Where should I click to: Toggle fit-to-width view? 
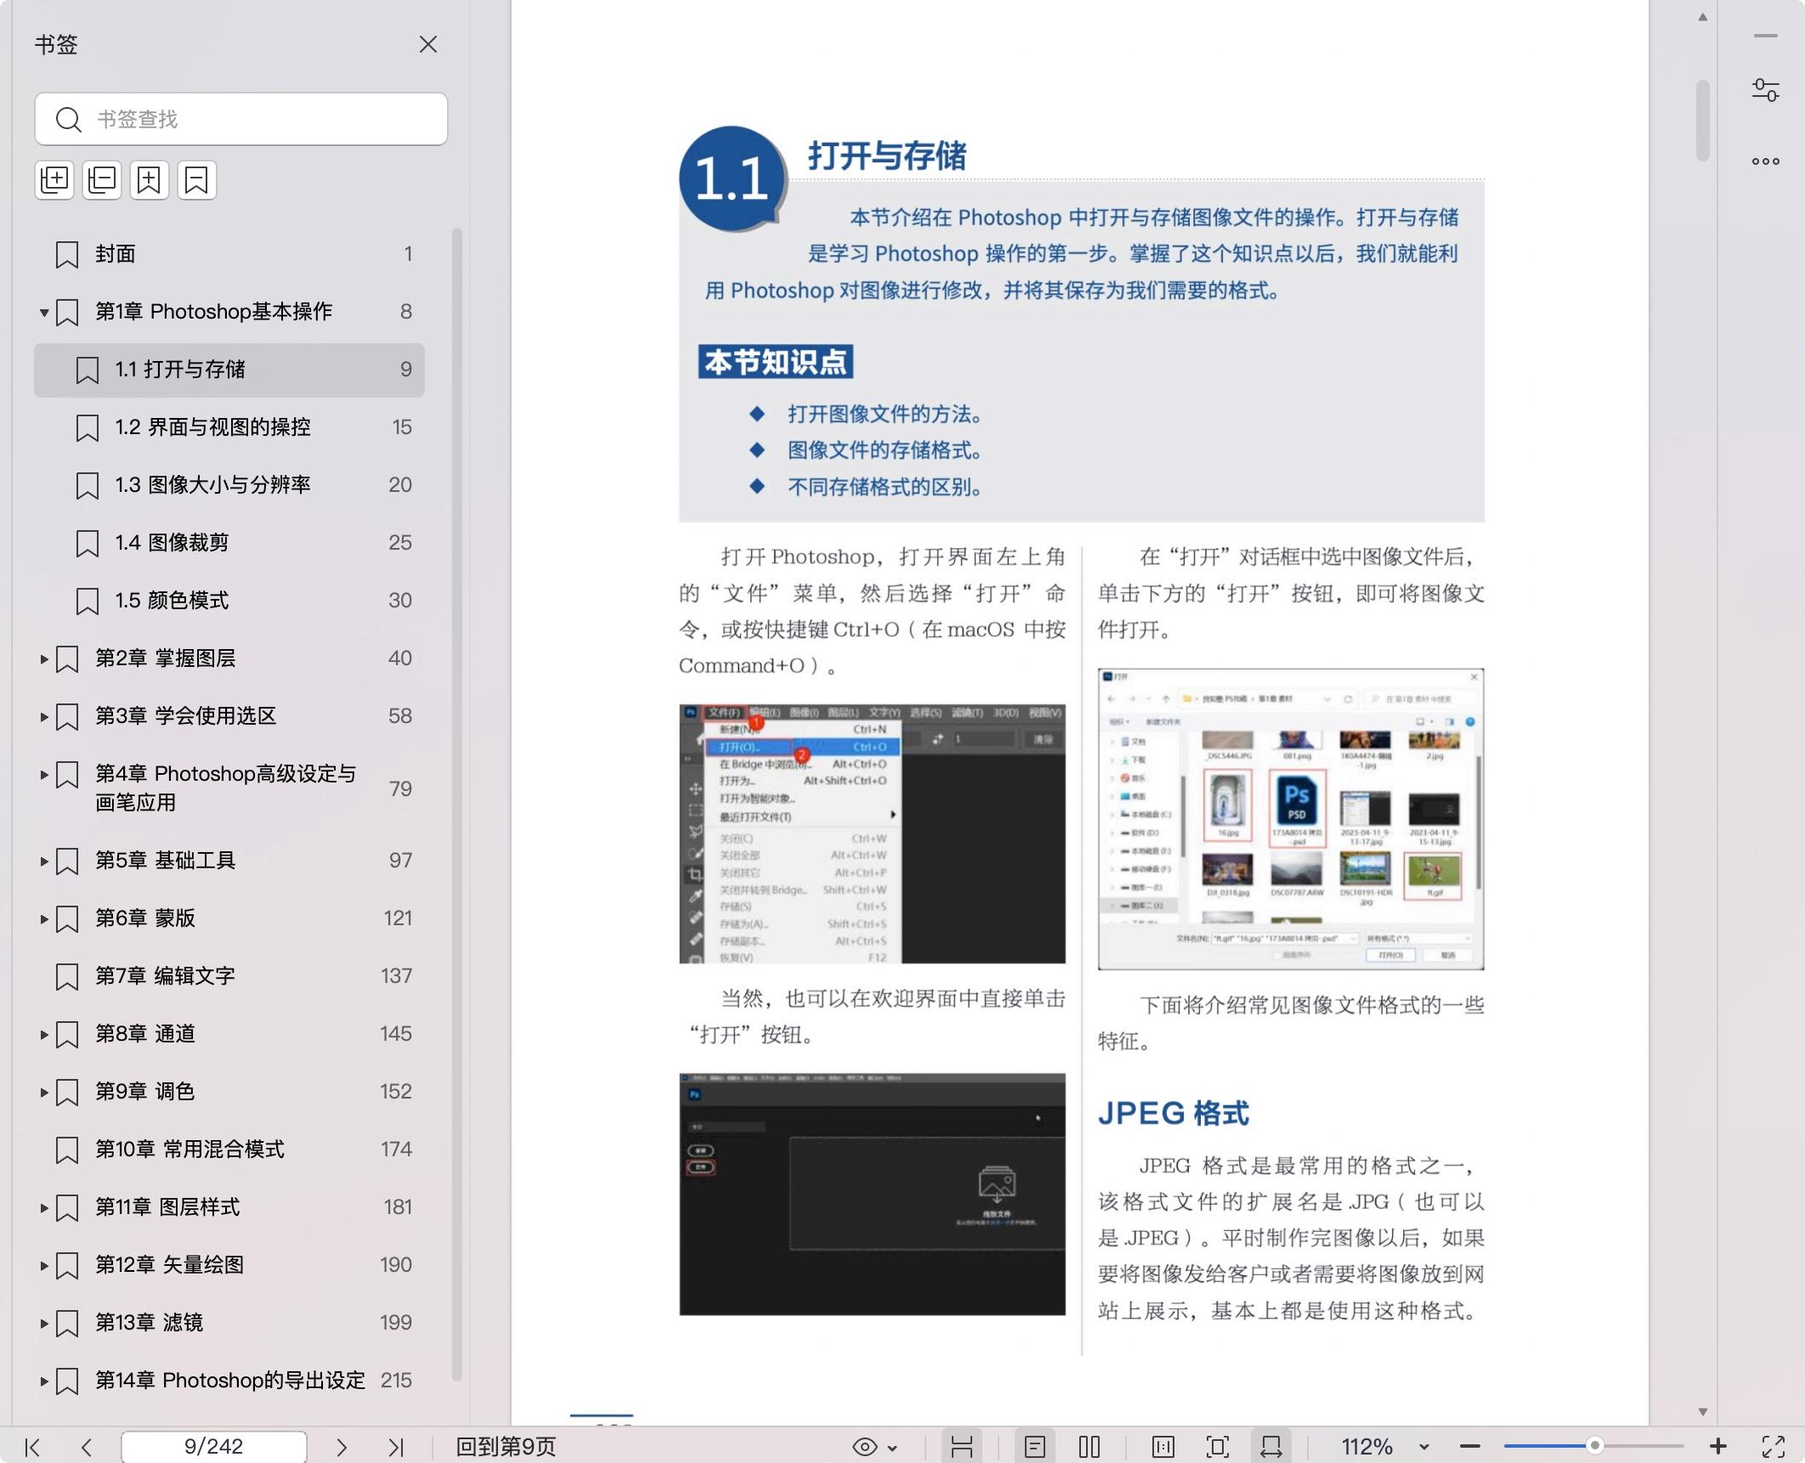1271,1447
